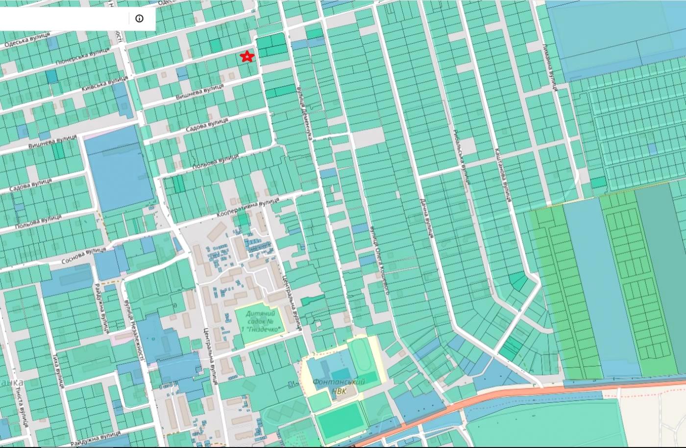This screenshot has width=686, height=448.
Task: Click the info icon beside the search box
Action: (x=139, y=19)
